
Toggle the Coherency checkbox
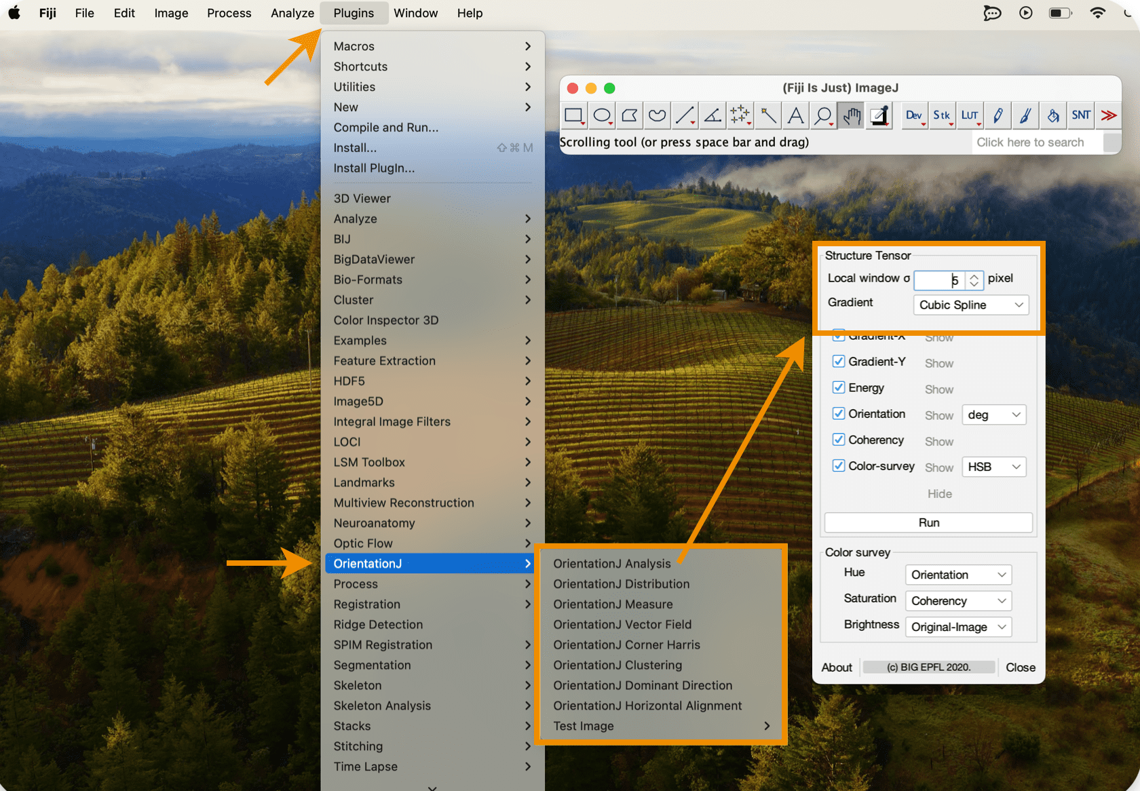839,440
